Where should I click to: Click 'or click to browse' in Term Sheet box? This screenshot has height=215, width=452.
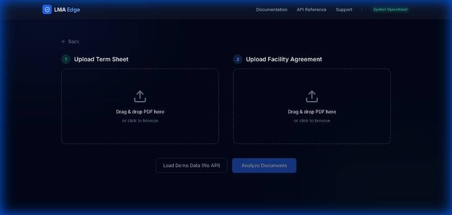click(x=140, y=121)
